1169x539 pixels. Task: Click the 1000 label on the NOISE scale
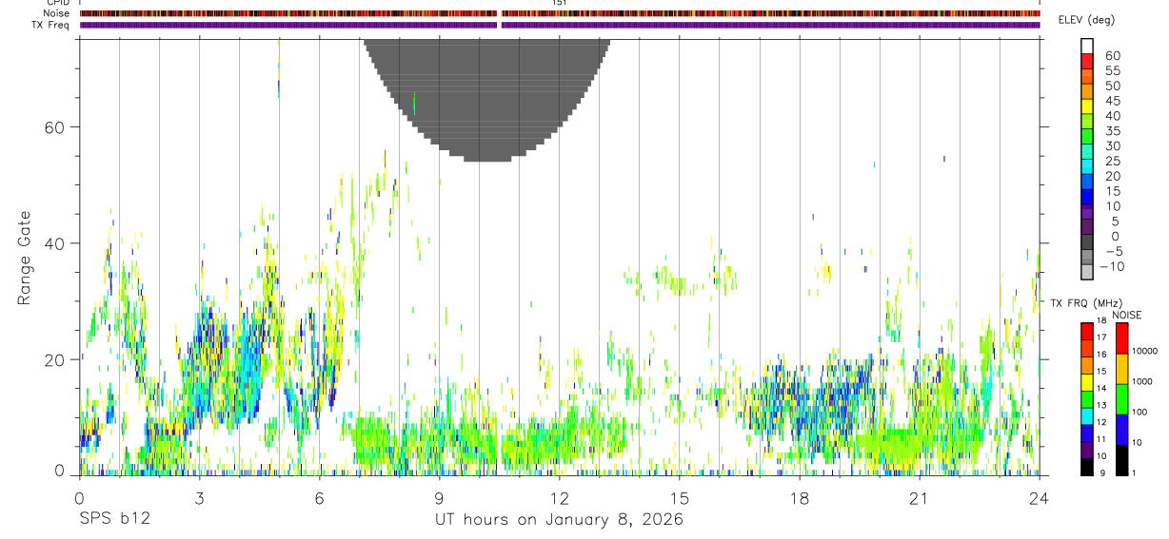click(x=1142, y=381)
